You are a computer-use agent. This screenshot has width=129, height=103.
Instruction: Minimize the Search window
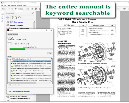coord(42,30)
